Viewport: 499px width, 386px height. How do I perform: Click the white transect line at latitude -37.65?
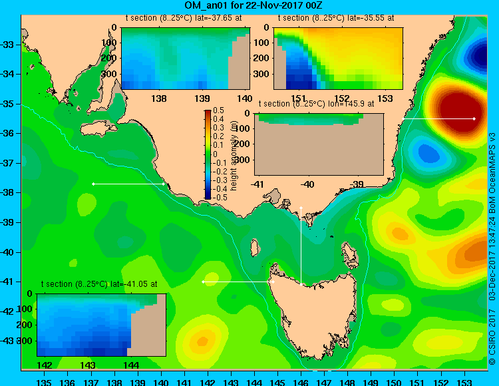point(128,184)
